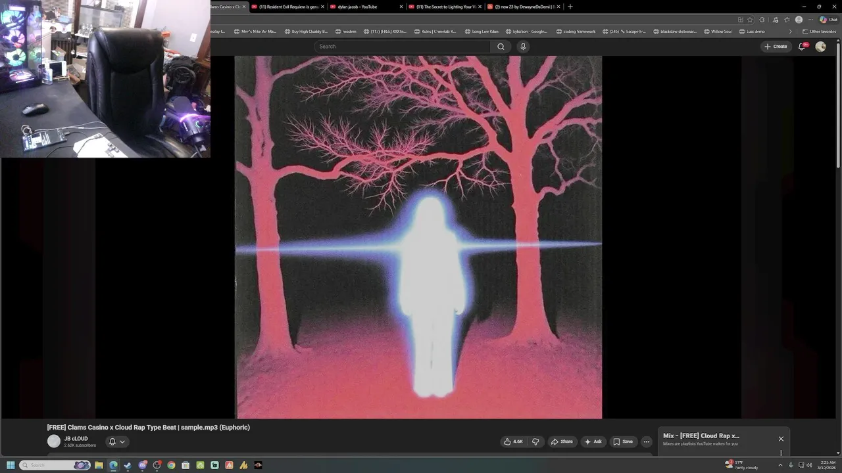Screen dimensions: 842x473
Task: Open the Other favorites folder
Action: coord(819,32)
